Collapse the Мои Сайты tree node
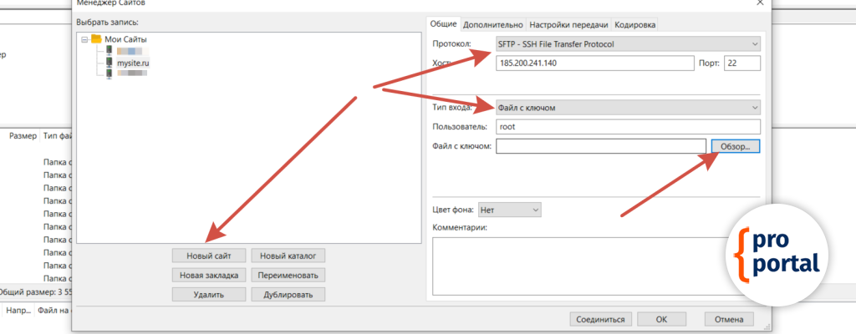 click(84, 39)
